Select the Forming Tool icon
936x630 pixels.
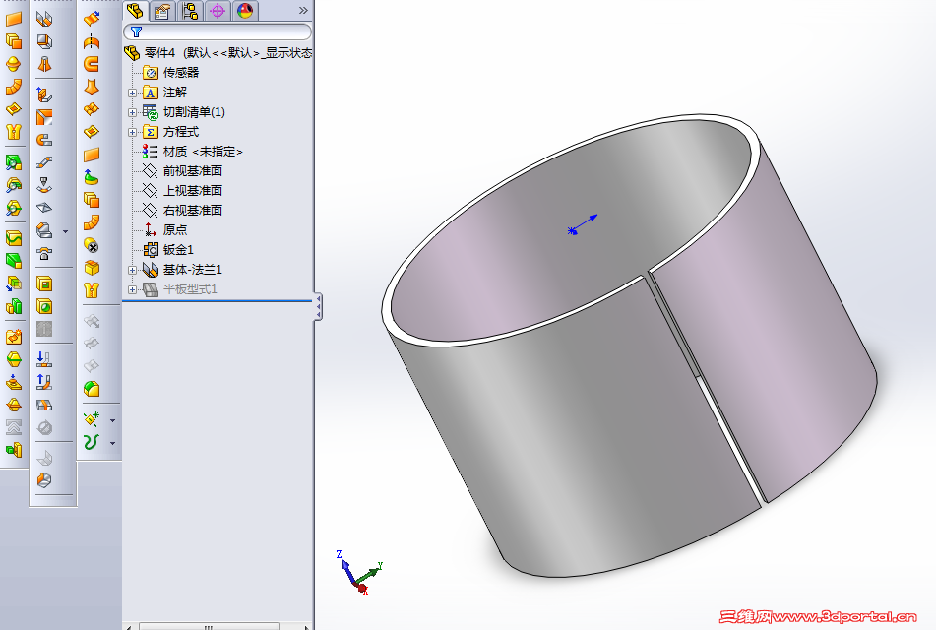(44, 253)
